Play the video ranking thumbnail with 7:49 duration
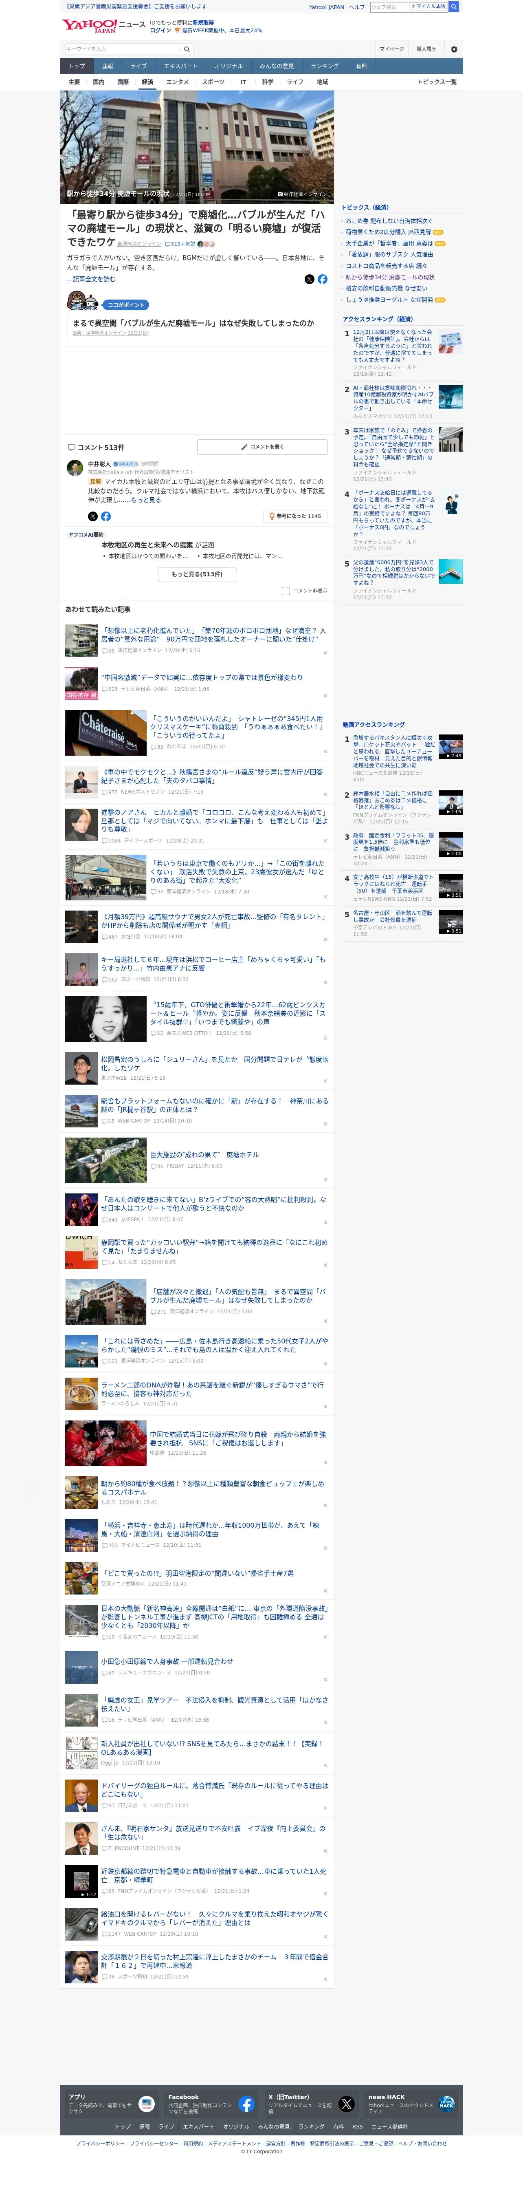The image size is (523, 2201). coord(450,746)
